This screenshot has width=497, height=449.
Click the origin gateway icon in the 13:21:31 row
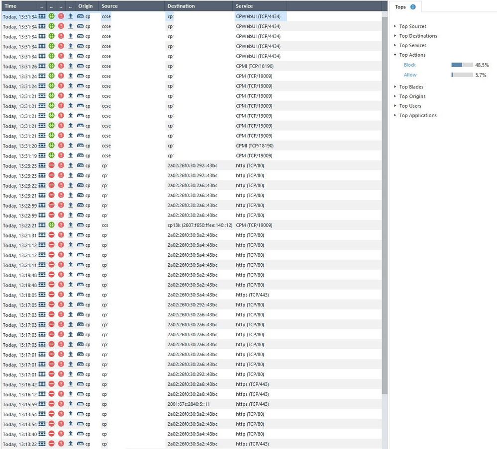coord(80,235)
